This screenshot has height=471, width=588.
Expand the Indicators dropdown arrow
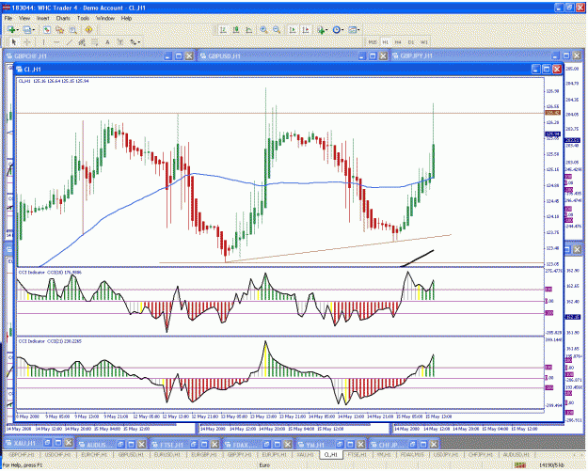click(327, 30)
